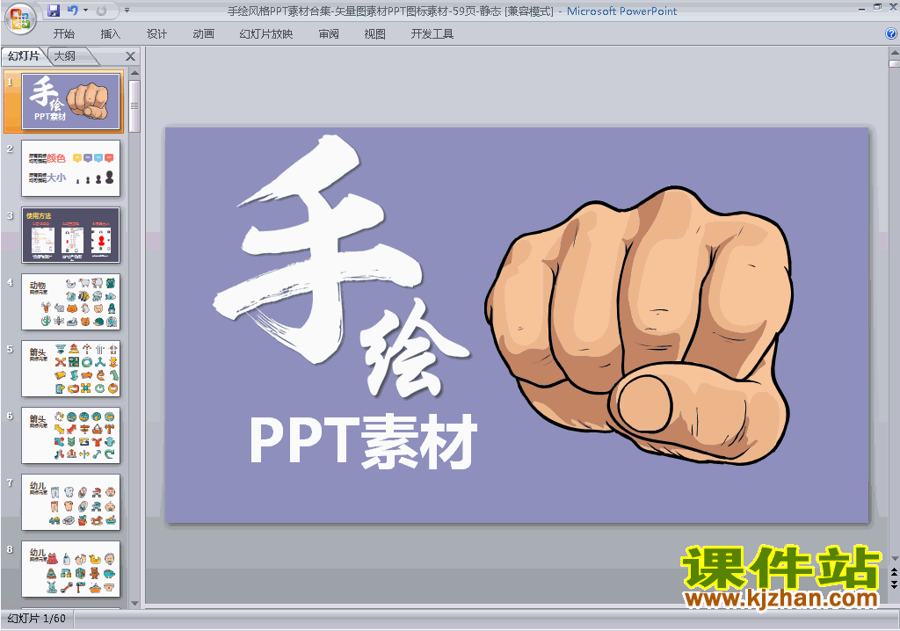The height and width of the screenshot is (631, 900).
Task: Click the main slide area scroll-up arrow
Action: [894, 52]
